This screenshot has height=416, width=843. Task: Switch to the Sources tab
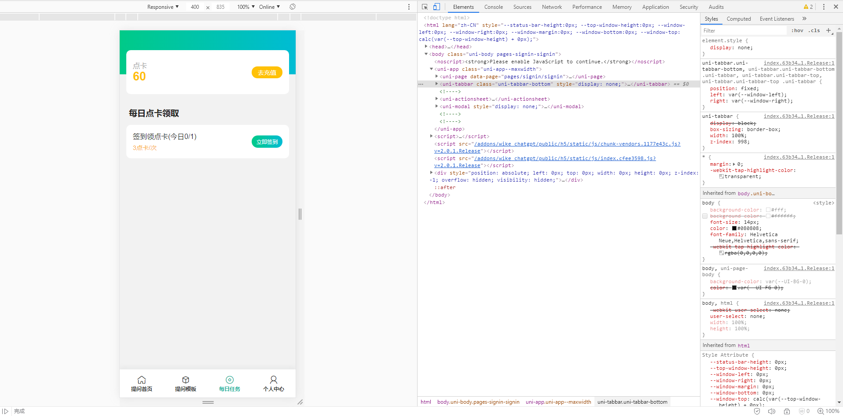coord(522,7)
